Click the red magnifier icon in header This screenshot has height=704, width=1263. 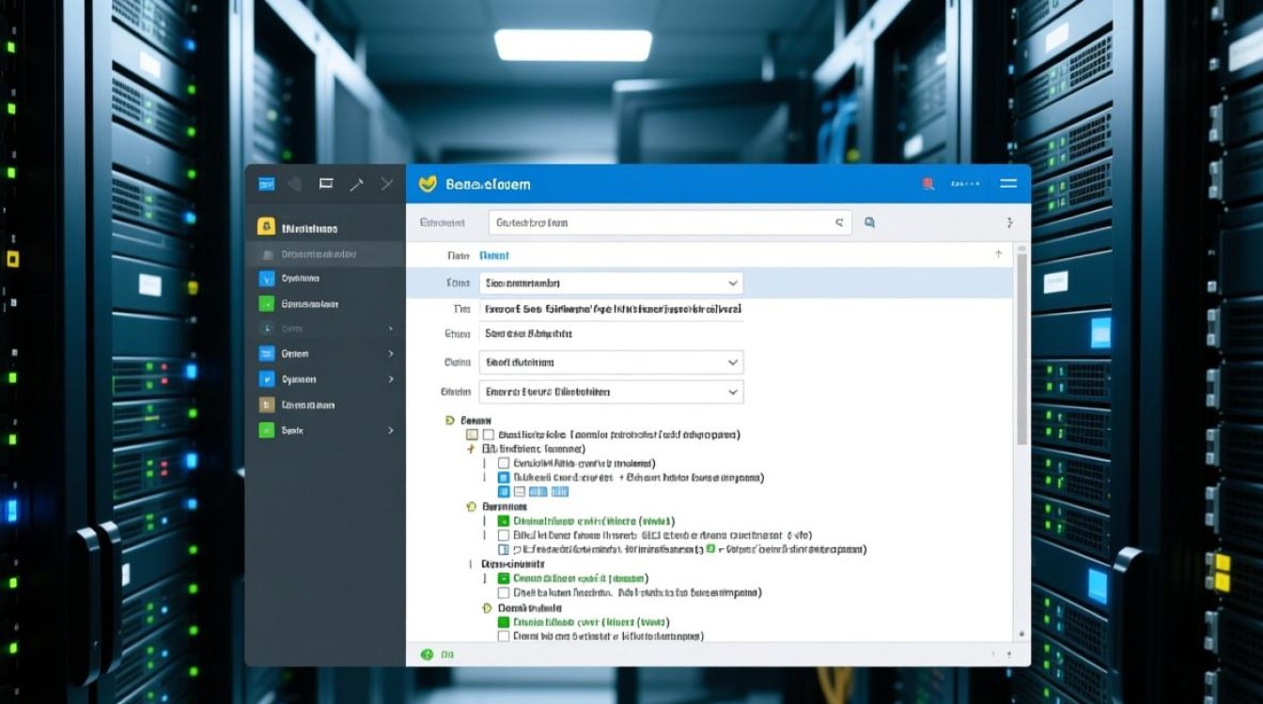tap(928, 184)
